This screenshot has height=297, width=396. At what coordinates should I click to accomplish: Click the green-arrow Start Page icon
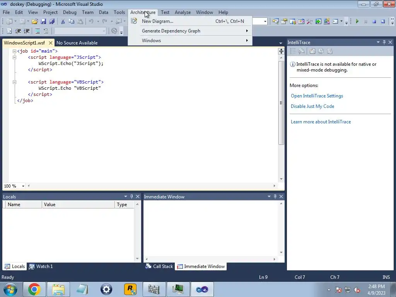[x=318, y=22]
